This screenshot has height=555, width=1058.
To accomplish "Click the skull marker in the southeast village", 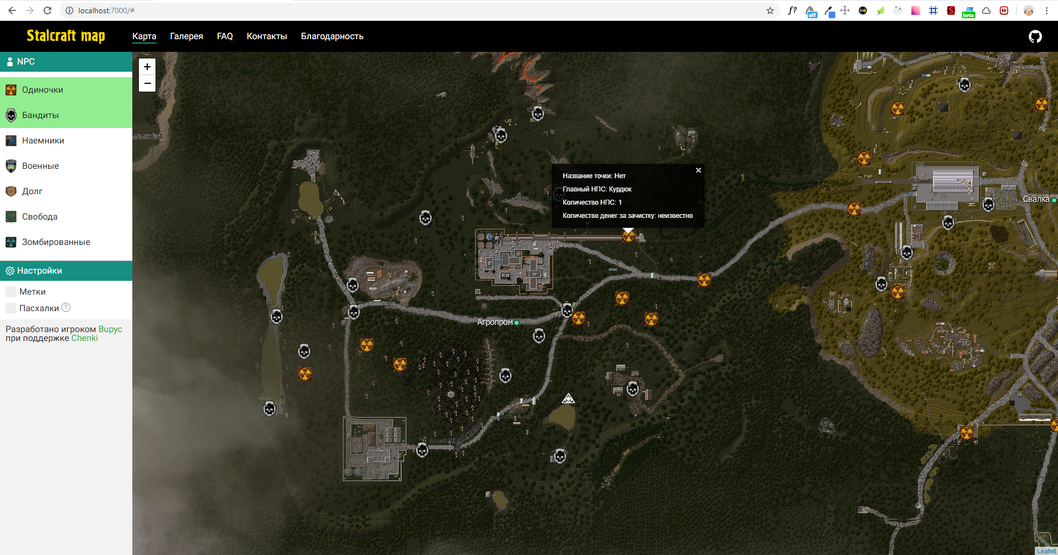I will (x=633, y=389).
